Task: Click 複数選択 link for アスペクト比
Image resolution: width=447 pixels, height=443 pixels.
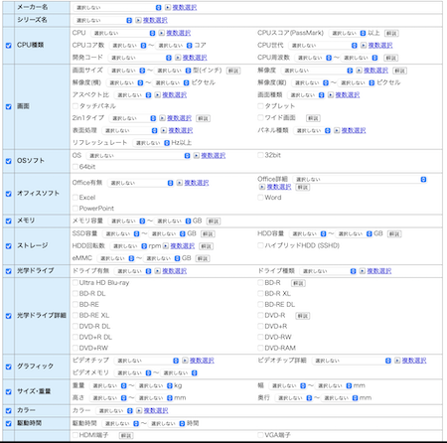Action: [x=175, y=95]
